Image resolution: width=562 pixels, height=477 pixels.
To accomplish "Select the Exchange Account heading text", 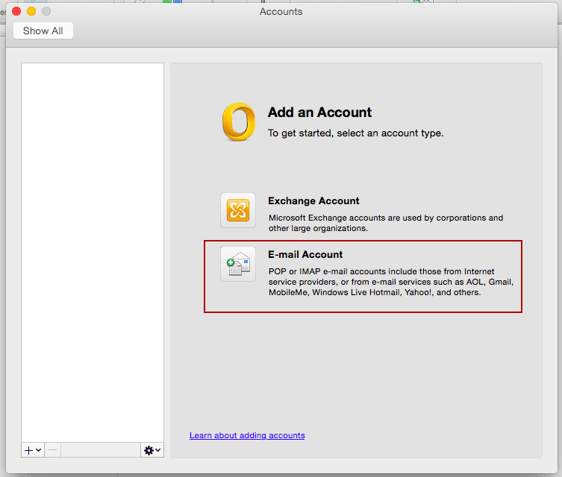I will pos(313,200).
